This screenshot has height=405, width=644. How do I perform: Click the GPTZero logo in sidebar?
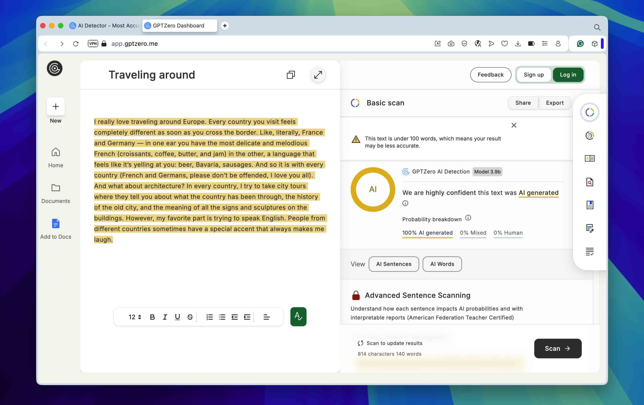click(55, 68)
